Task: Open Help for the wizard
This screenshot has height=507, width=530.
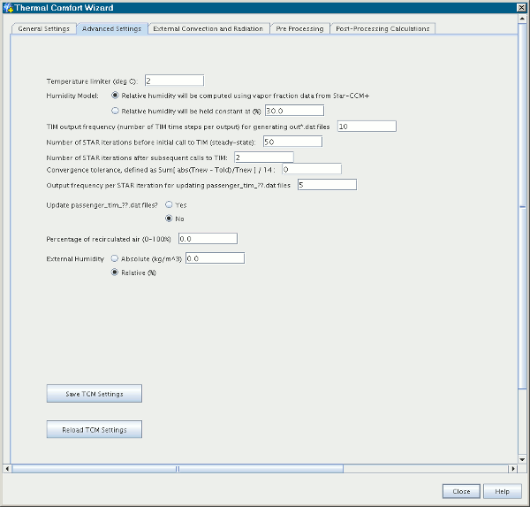Action: (502, 491)
